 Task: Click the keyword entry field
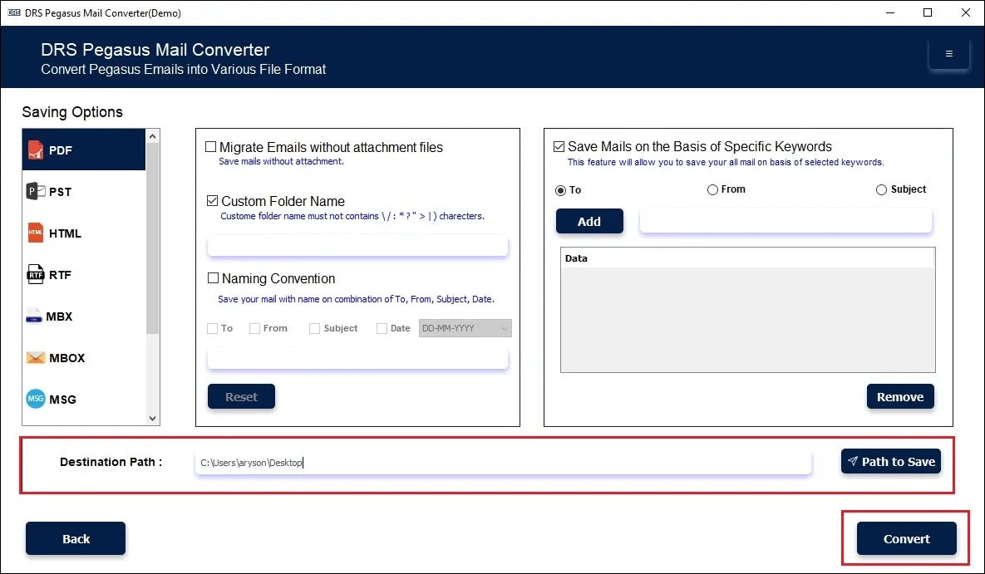(x=786, y=221)
